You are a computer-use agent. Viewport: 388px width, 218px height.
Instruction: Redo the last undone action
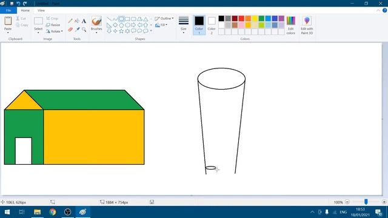tap(25, 4)
